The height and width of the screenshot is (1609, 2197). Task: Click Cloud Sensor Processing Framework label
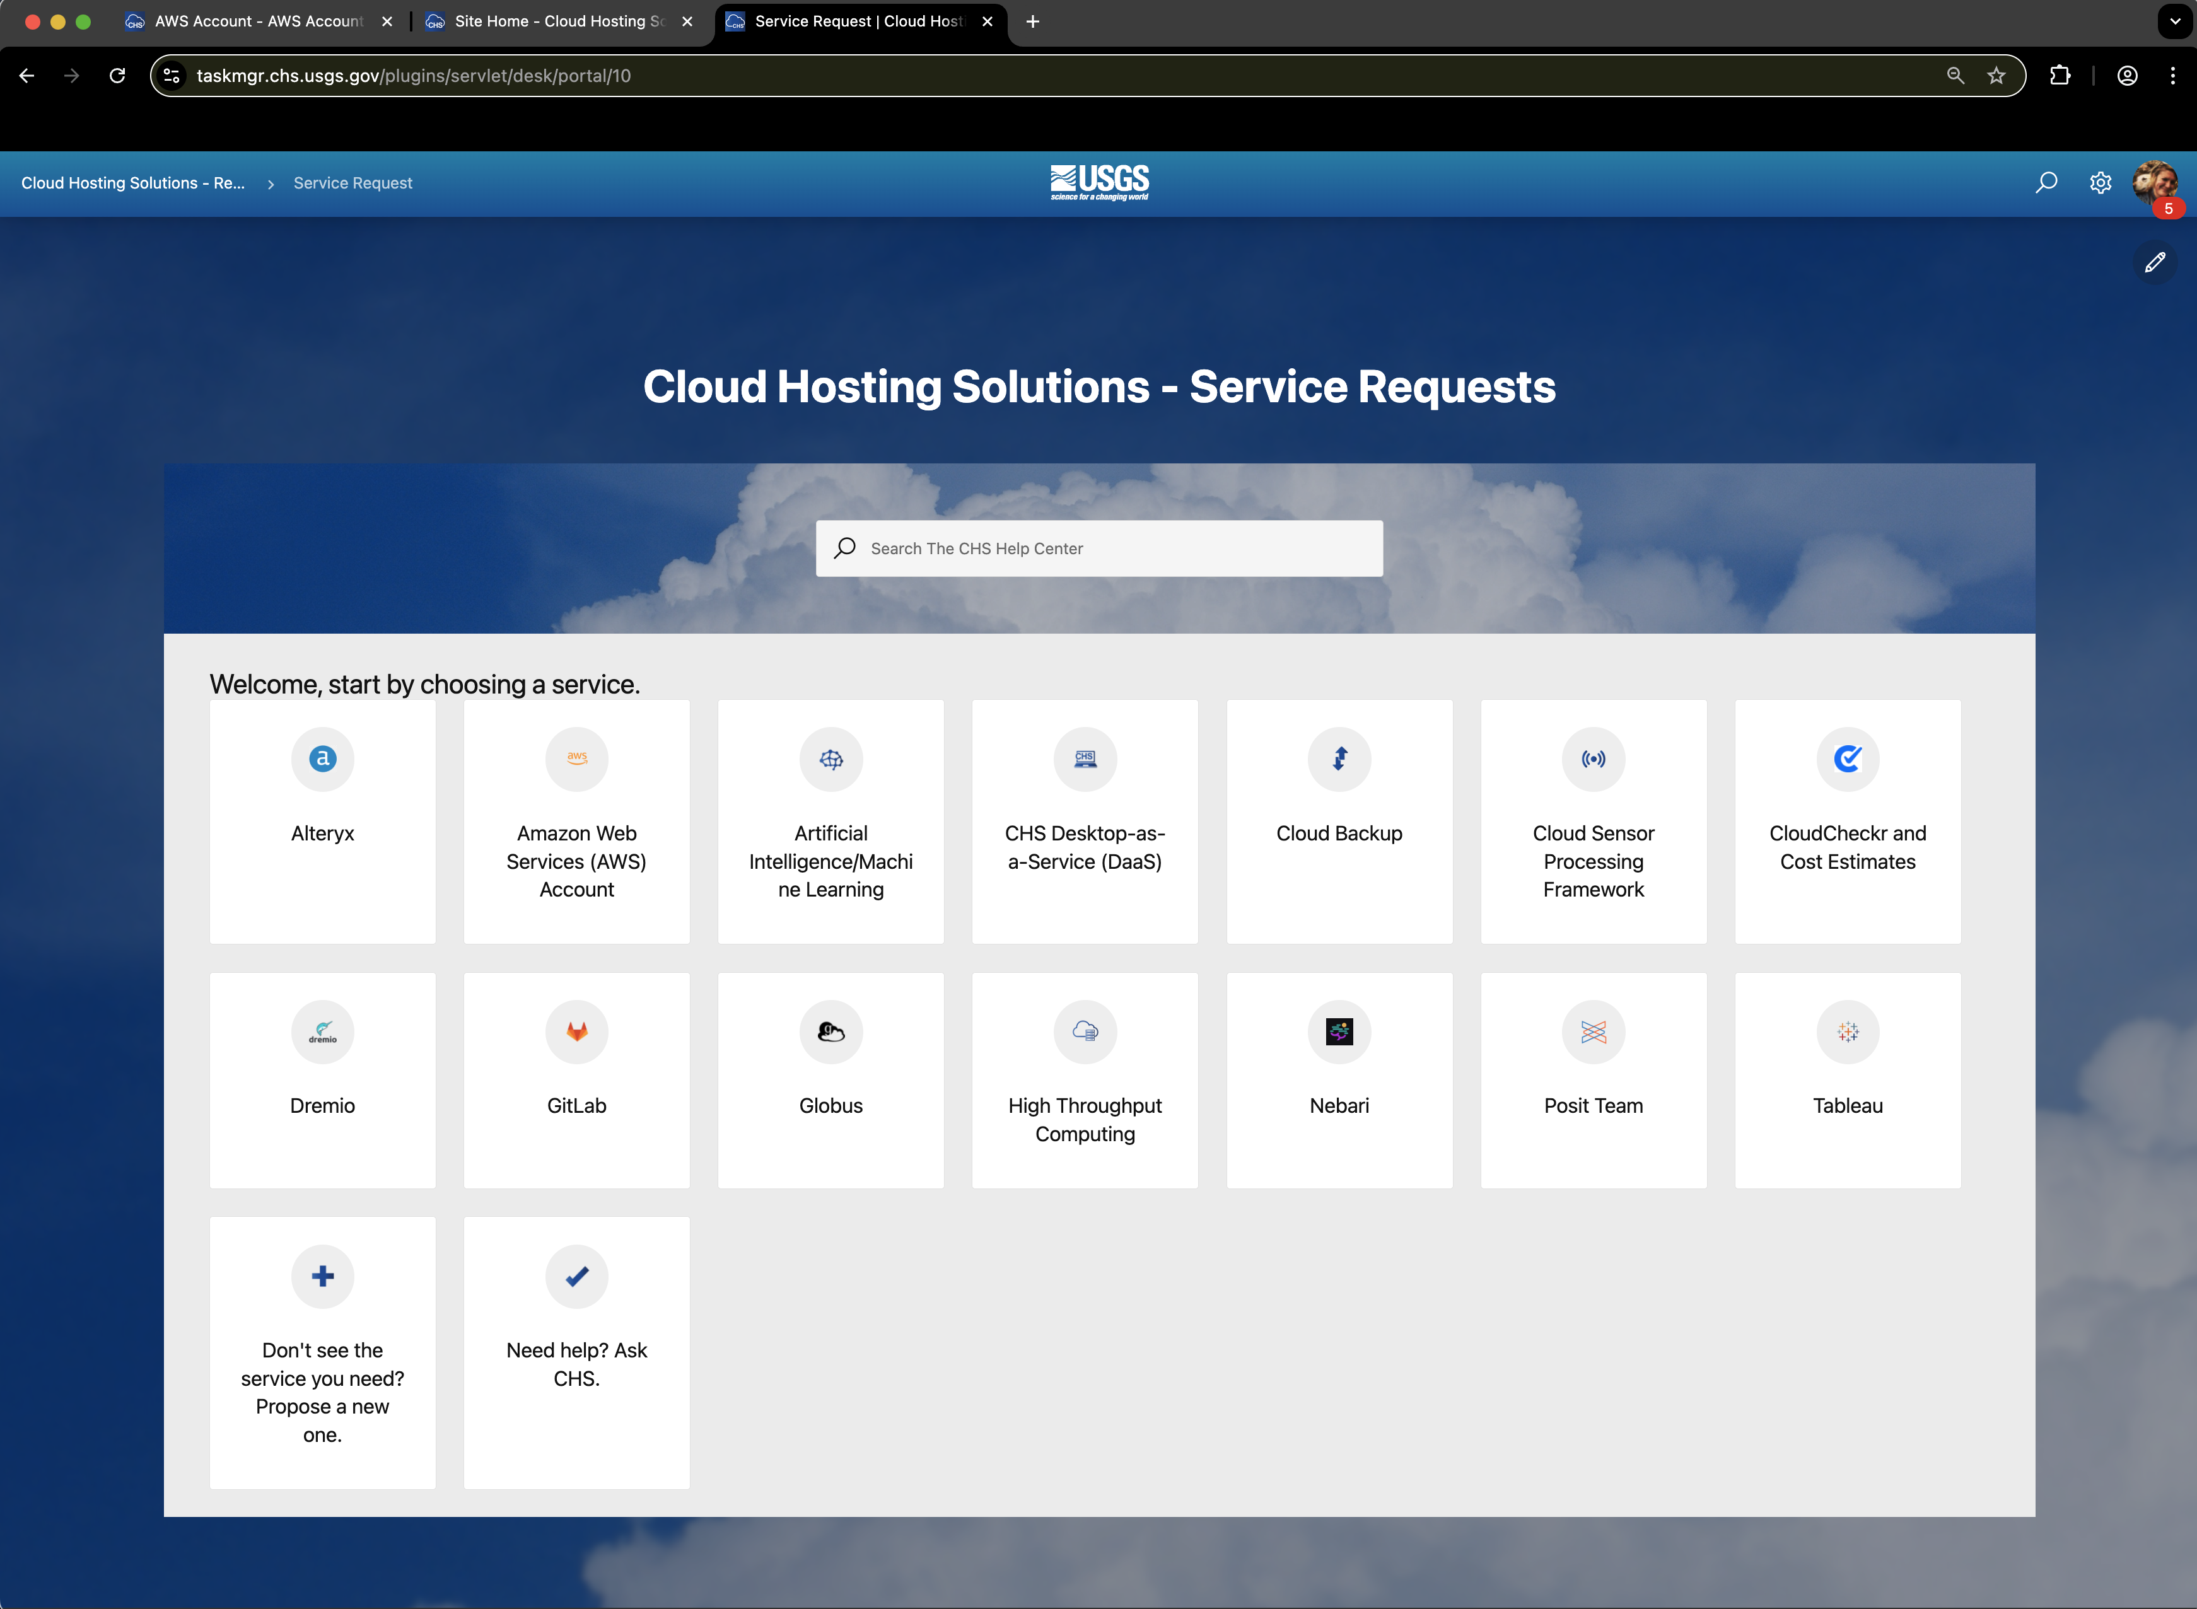(1594, 861)
